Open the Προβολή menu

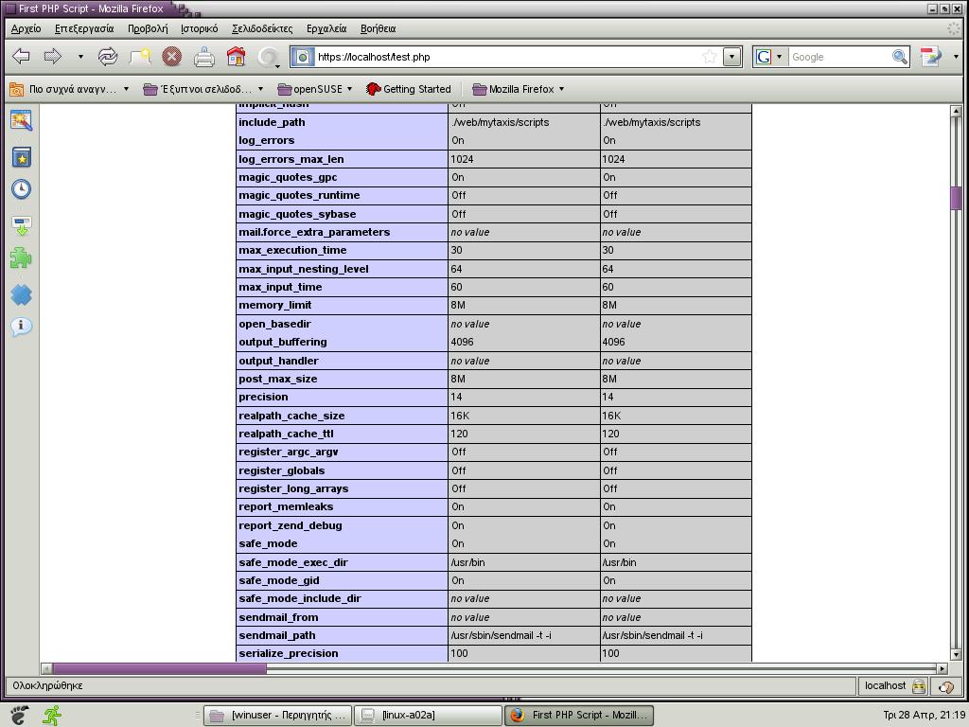tap(148, 28)
